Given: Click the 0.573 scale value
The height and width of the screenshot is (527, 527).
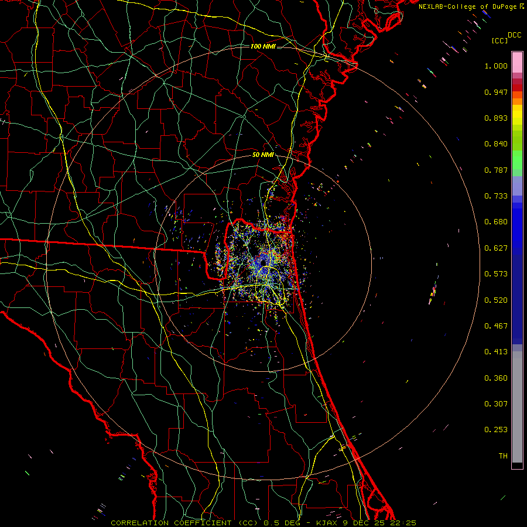Looking at the screenshot, I should pos(496,274).
